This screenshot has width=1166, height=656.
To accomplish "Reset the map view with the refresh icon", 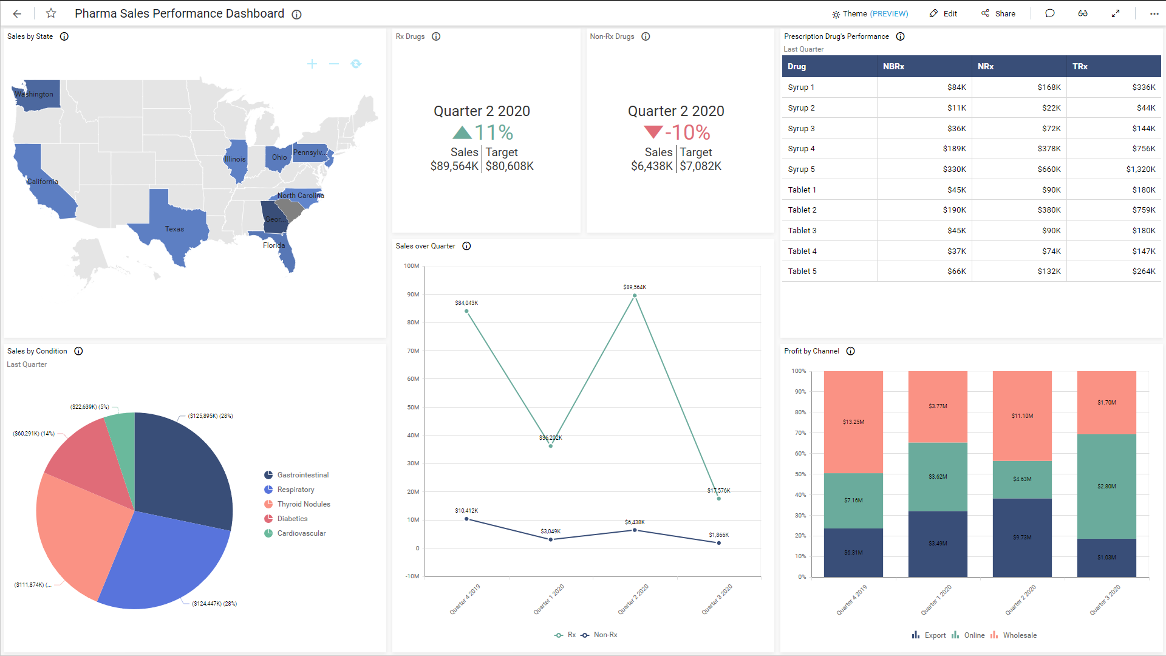I will click(x=356, y=63).
